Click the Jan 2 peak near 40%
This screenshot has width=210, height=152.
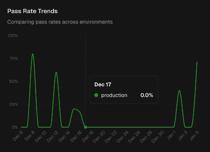click(179, 91)
